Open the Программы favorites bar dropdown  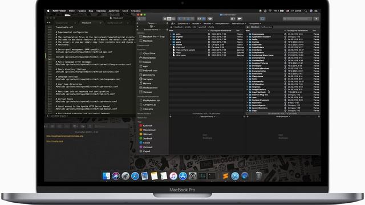[x=254, y=23]
